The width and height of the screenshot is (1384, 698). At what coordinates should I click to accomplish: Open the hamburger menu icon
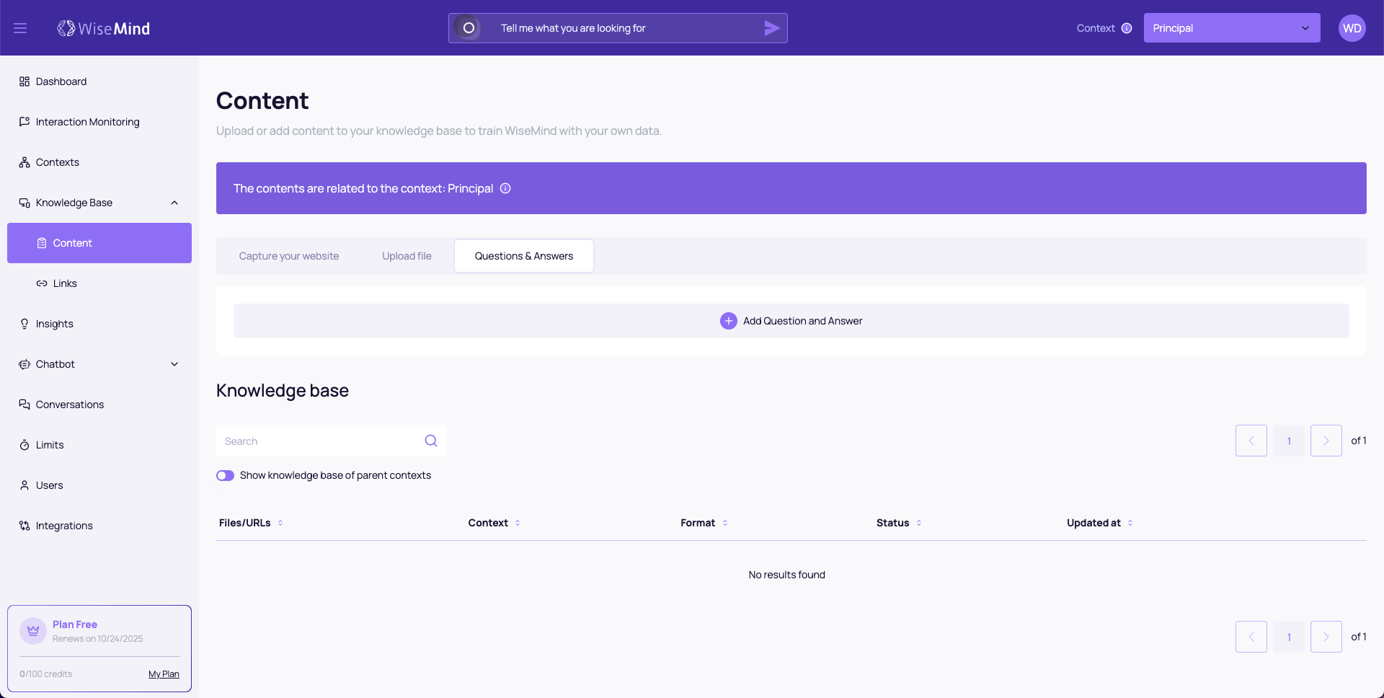click(x=20, y=28)
